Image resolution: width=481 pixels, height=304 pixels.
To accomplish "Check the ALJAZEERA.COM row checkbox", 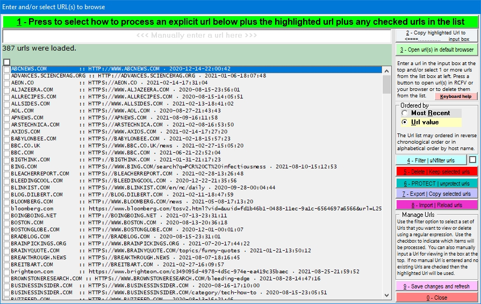I will tap(7, 90).
